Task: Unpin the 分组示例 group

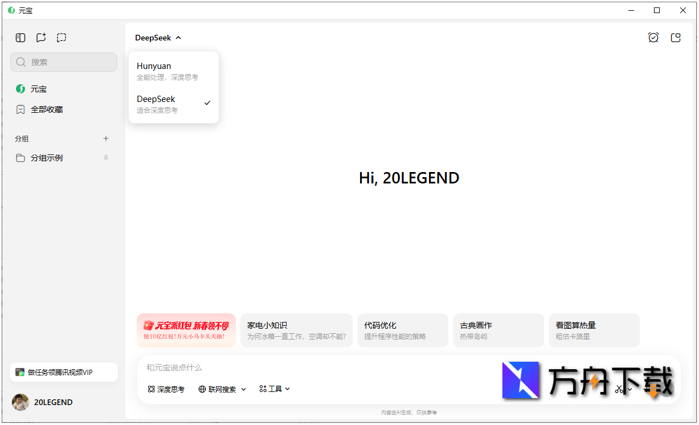Action: 105,158
